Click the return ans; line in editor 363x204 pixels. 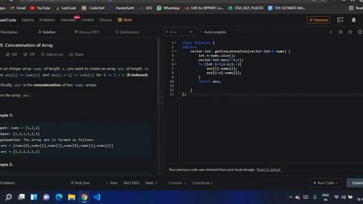pos(209,82)
